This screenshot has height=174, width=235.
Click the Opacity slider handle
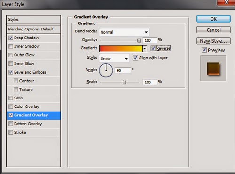pos(139,40)
